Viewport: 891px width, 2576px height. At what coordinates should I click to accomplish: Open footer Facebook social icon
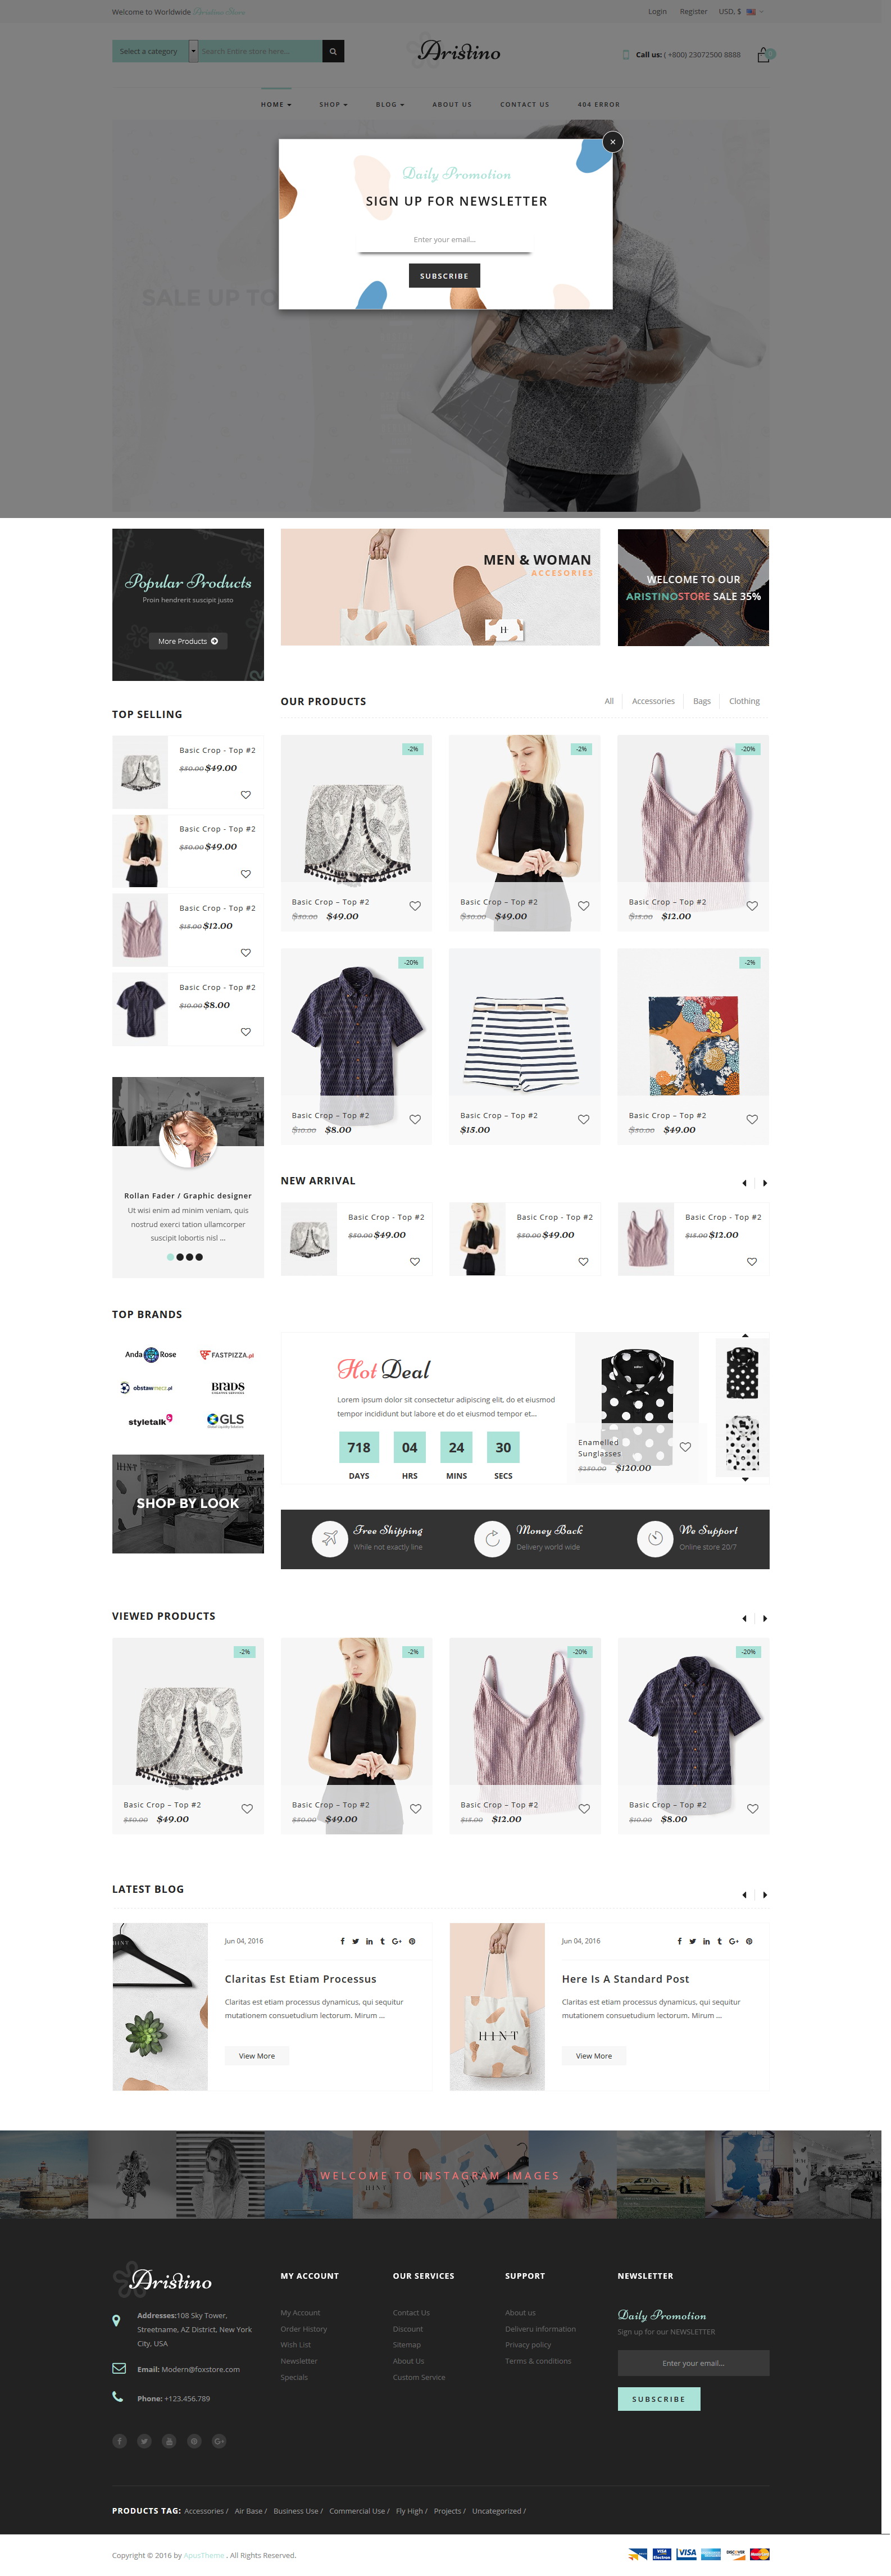click(120, 2441)
